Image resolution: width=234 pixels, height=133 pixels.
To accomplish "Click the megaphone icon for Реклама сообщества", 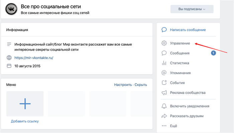I will point(164,93).
